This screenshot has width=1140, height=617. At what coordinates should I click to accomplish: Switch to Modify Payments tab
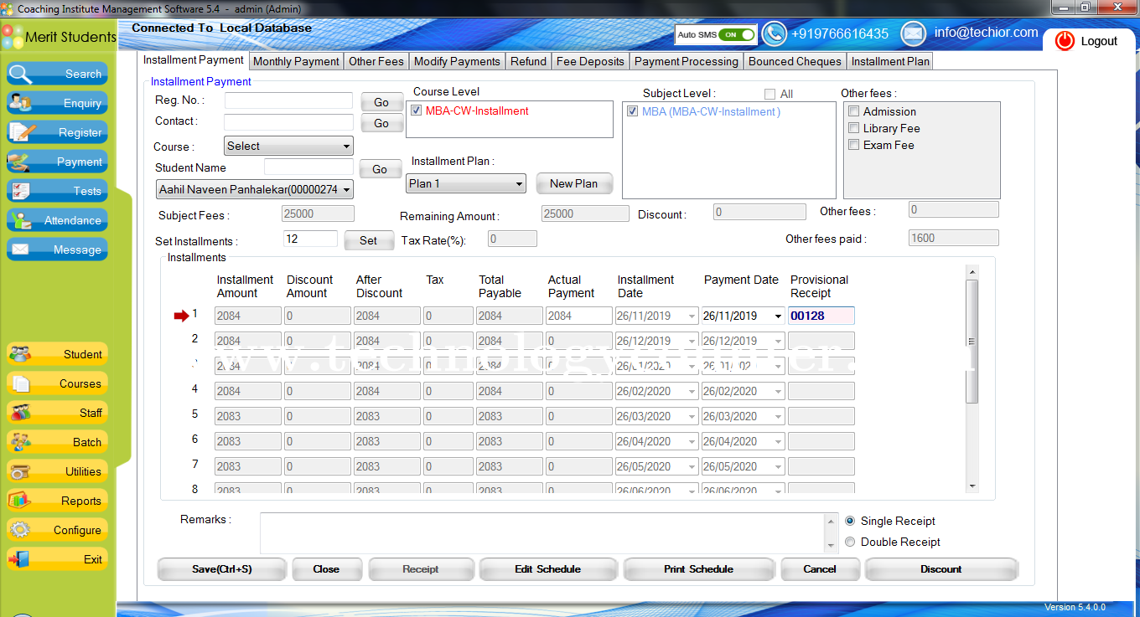pos(457,61)
